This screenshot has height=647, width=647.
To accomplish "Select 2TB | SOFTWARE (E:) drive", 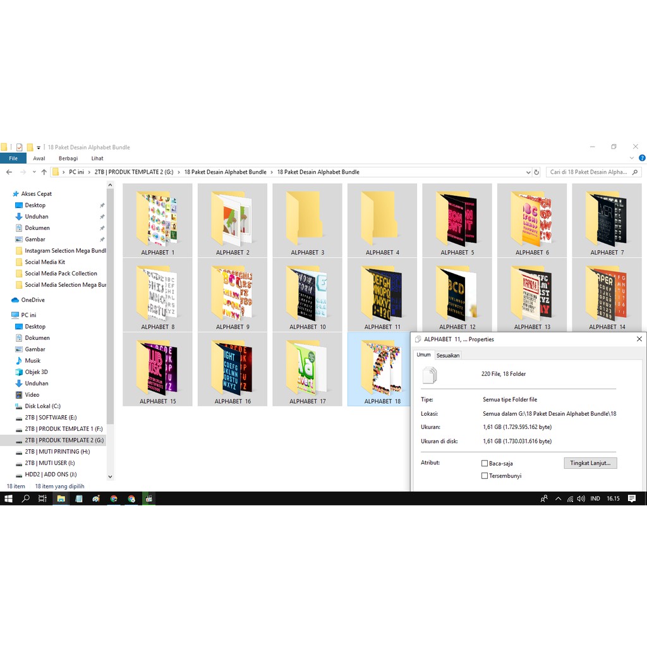I will point(45,418).
